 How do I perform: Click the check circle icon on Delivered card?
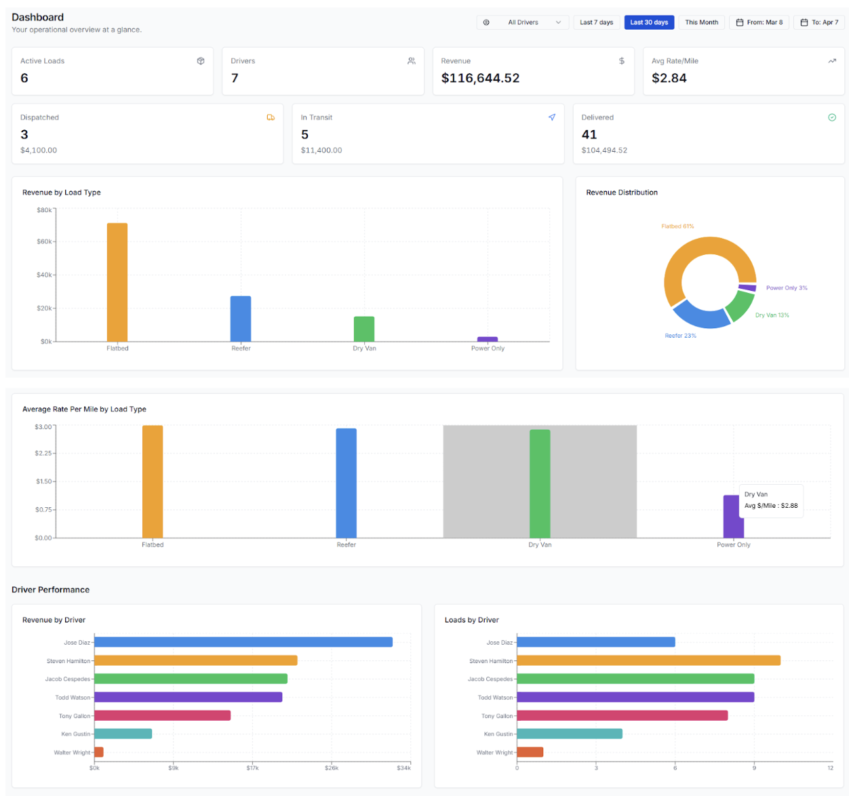point(832,117)
